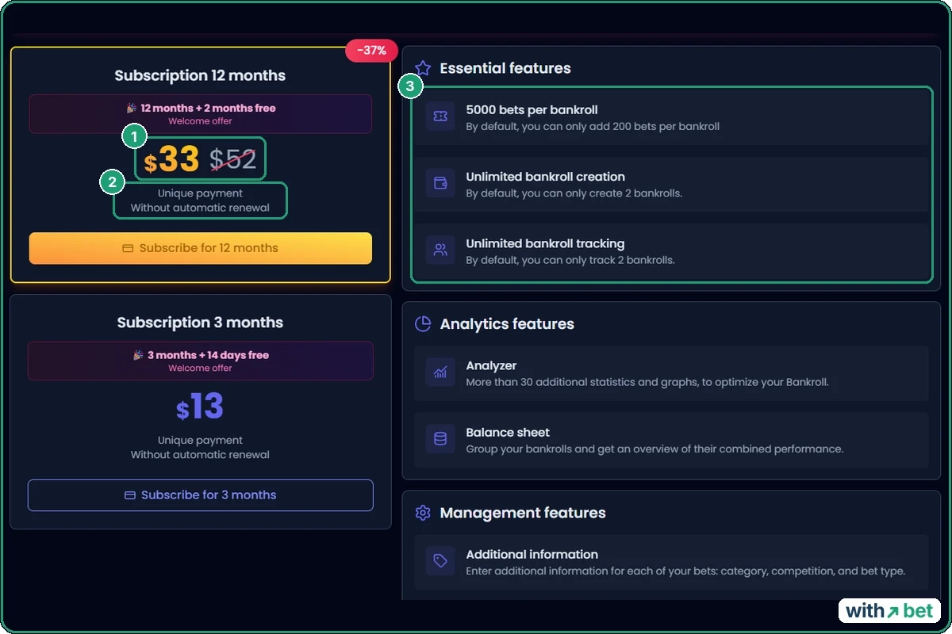Image resolution: width=952 pixels, height=634 pixels.
Task: Click the ticket icon for 5000 bets per bankroll
Action: click(x=440, y=116)
